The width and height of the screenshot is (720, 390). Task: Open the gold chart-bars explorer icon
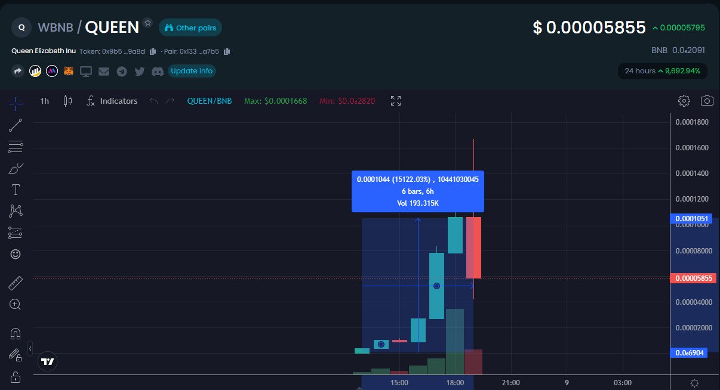pyautogui.click(x=35, y=72)
